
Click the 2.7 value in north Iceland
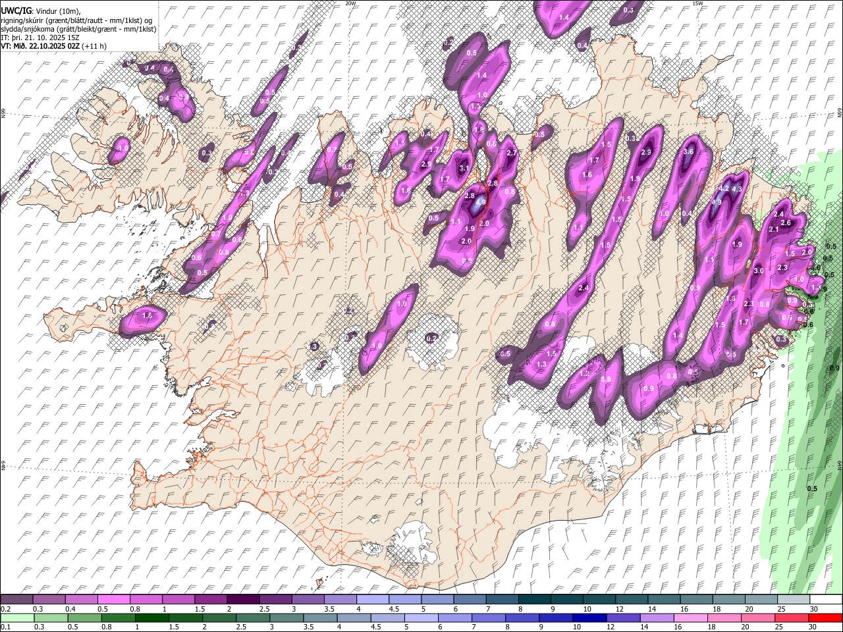[x=512, y=153]
